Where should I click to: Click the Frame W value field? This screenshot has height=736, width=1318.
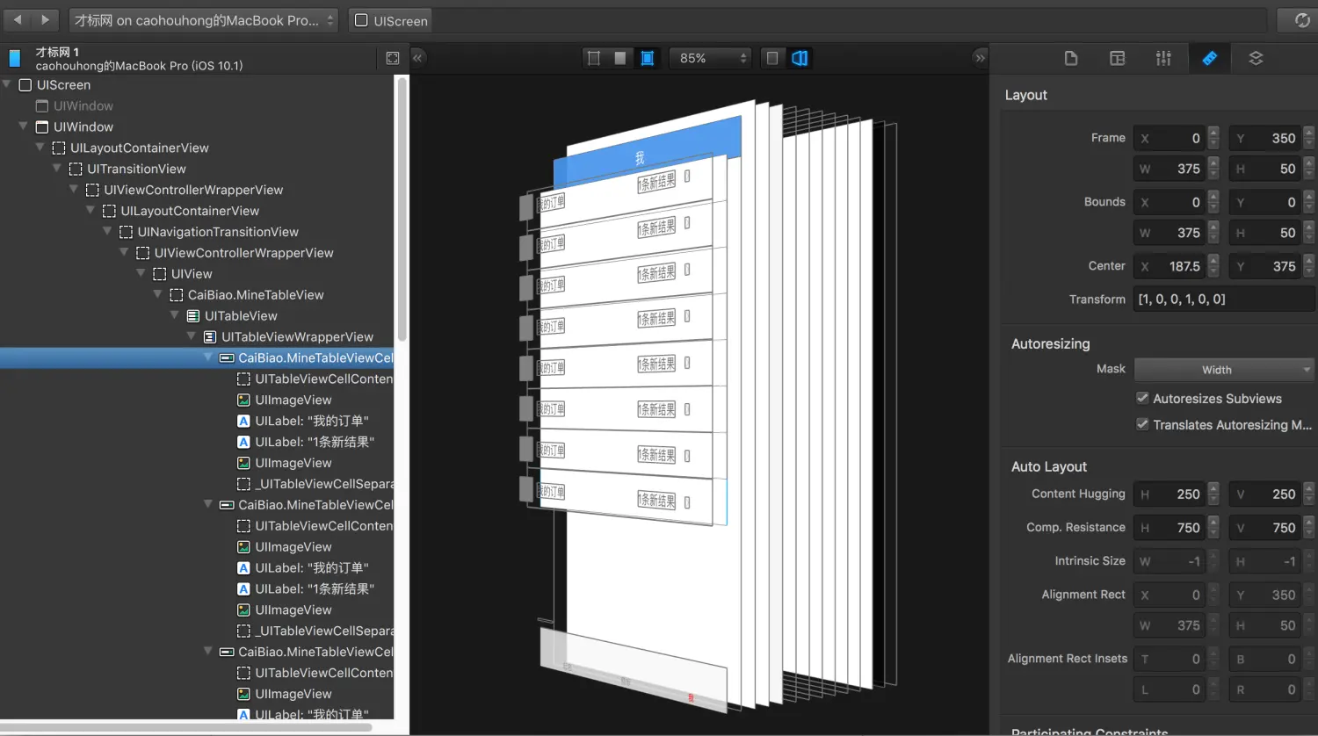(x=1170, y=169)
